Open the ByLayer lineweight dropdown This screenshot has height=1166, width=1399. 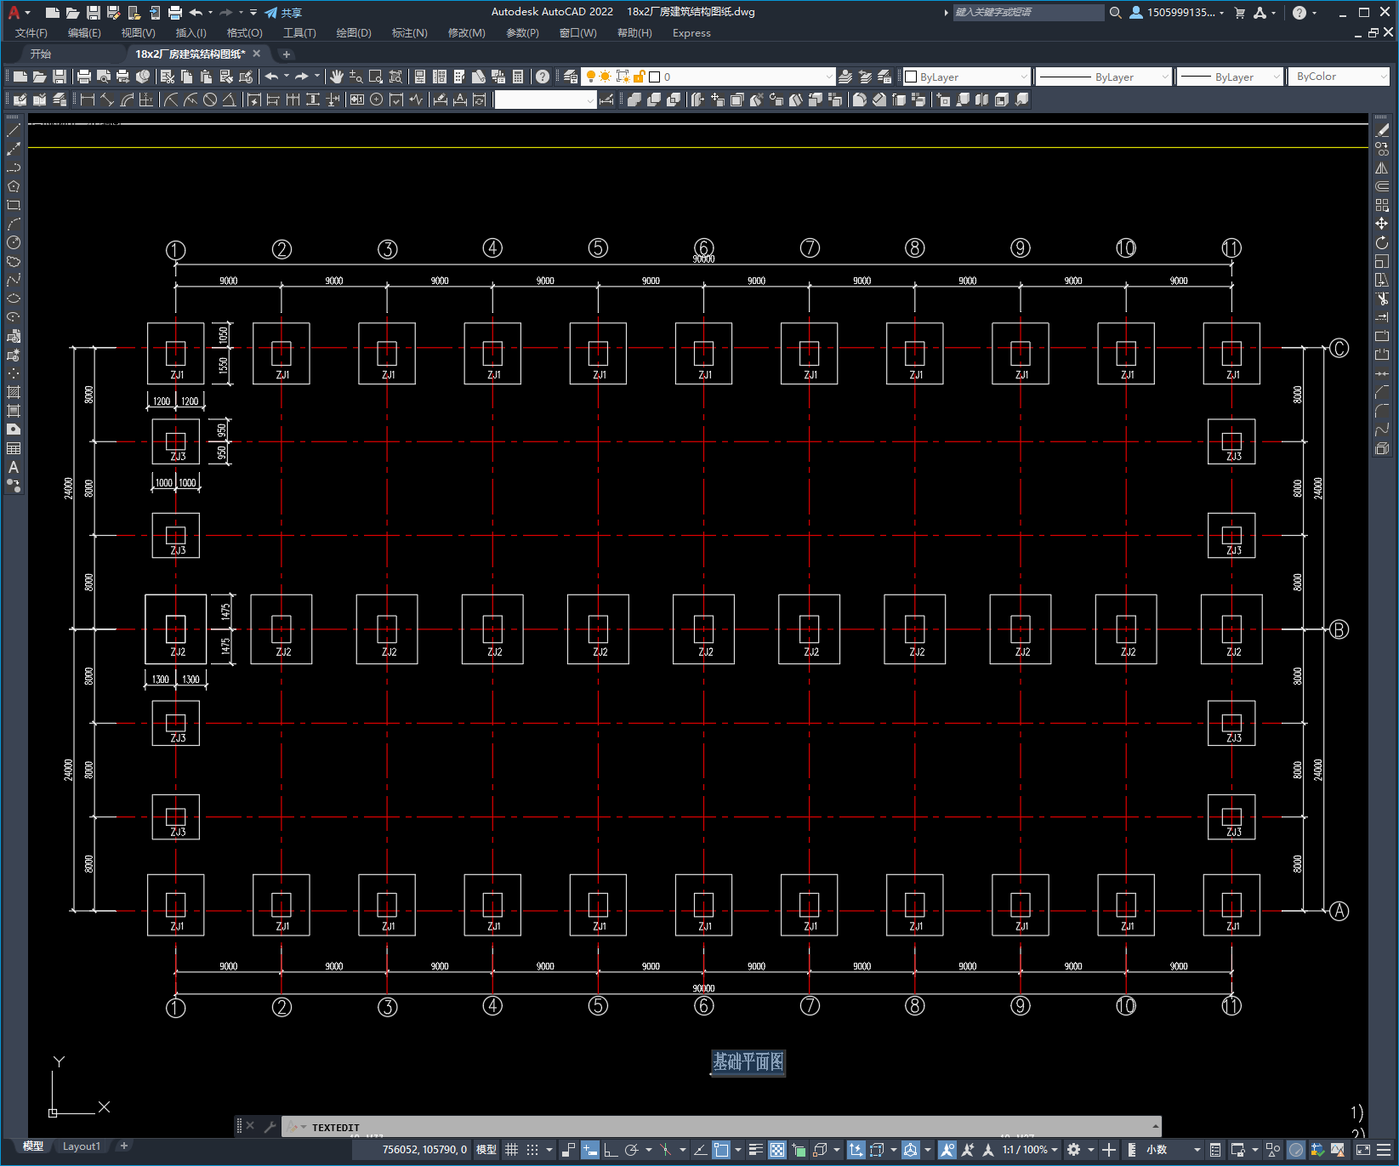click(1230, 77)
